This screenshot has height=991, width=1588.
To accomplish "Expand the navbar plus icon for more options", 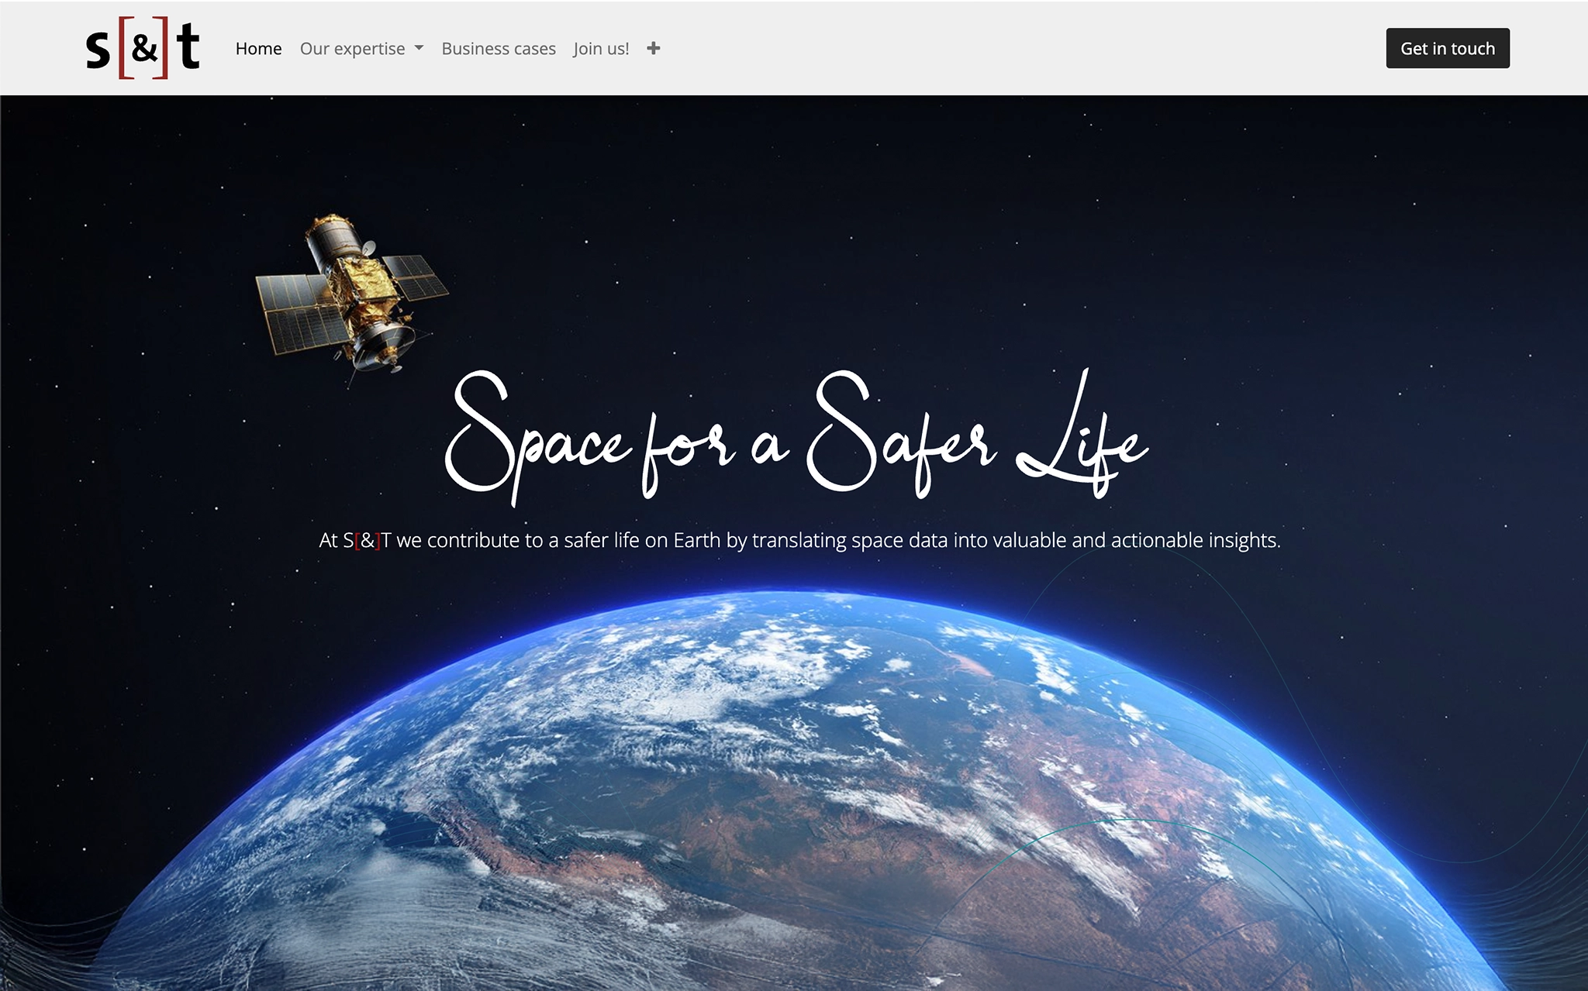I will point(654,48).
